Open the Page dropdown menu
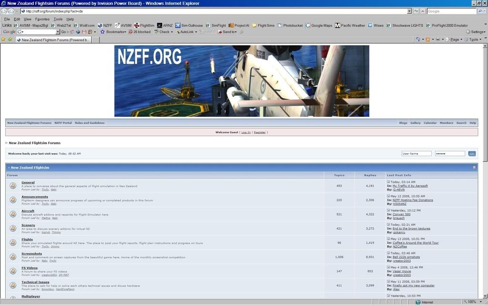The height and width of the screenshot is (305, 488). tap(456, 40)
